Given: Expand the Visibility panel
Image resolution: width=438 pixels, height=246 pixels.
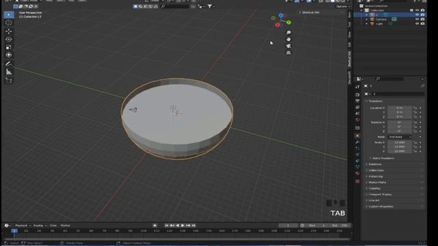Looking at the screenshot, I should pos(374,189).
